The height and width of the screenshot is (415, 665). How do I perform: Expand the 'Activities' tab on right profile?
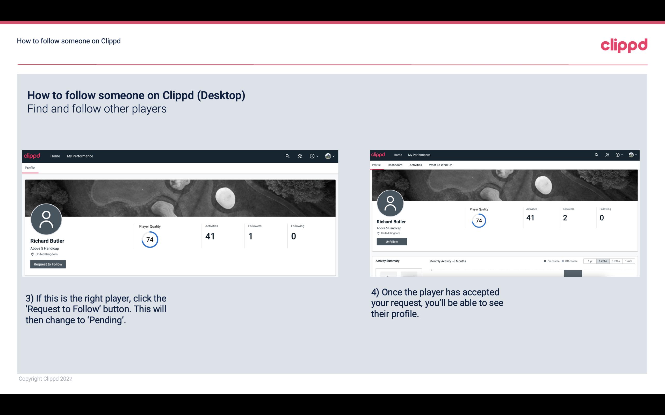coord(415,165)
